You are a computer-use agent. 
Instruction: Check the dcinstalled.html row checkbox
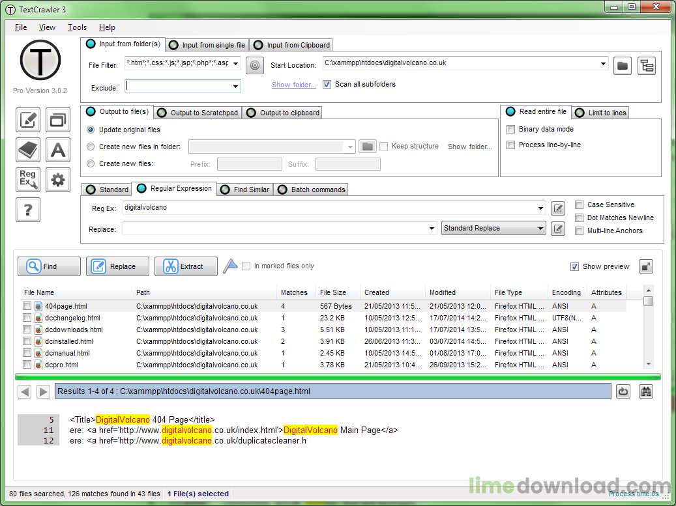point(27,341)
